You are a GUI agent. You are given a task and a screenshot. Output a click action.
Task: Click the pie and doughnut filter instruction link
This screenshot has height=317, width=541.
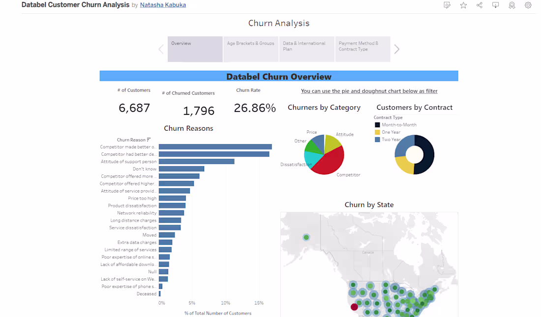pos(369,91)
